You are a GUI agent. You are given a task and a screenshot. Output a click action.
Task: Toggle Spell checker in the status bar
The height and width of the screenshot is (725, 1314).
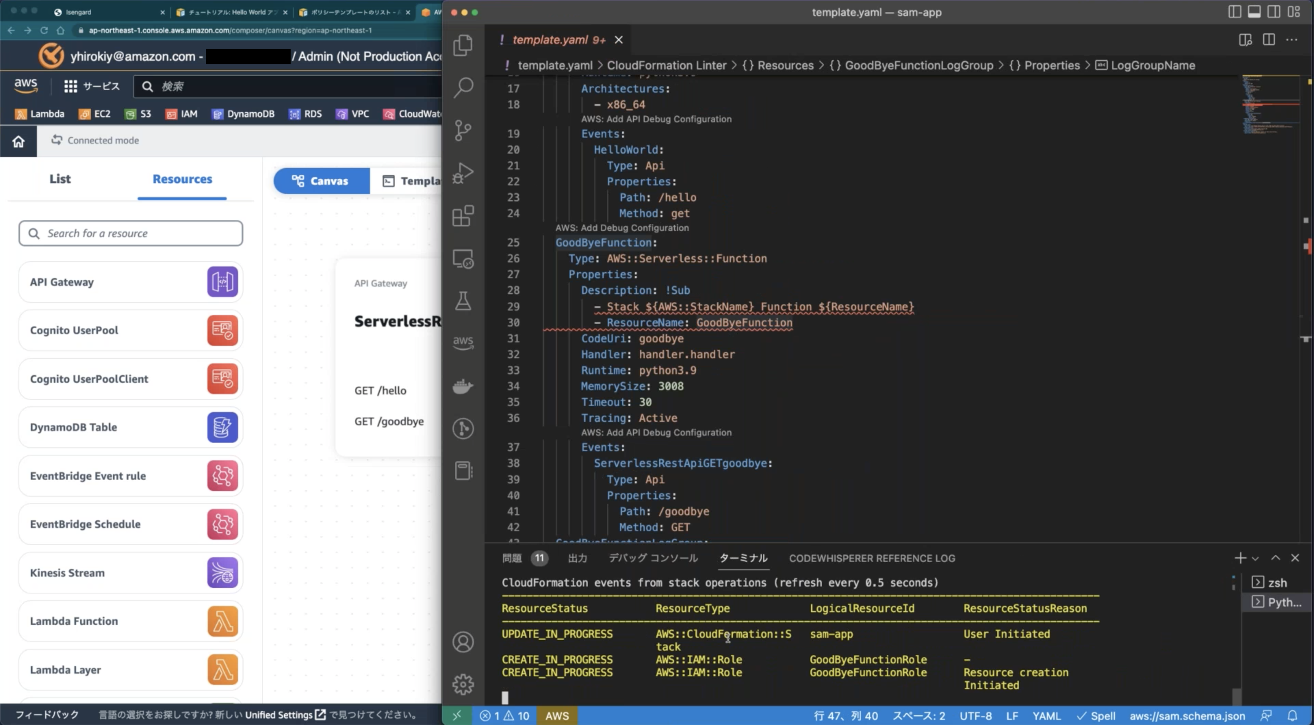point(1096,716)
